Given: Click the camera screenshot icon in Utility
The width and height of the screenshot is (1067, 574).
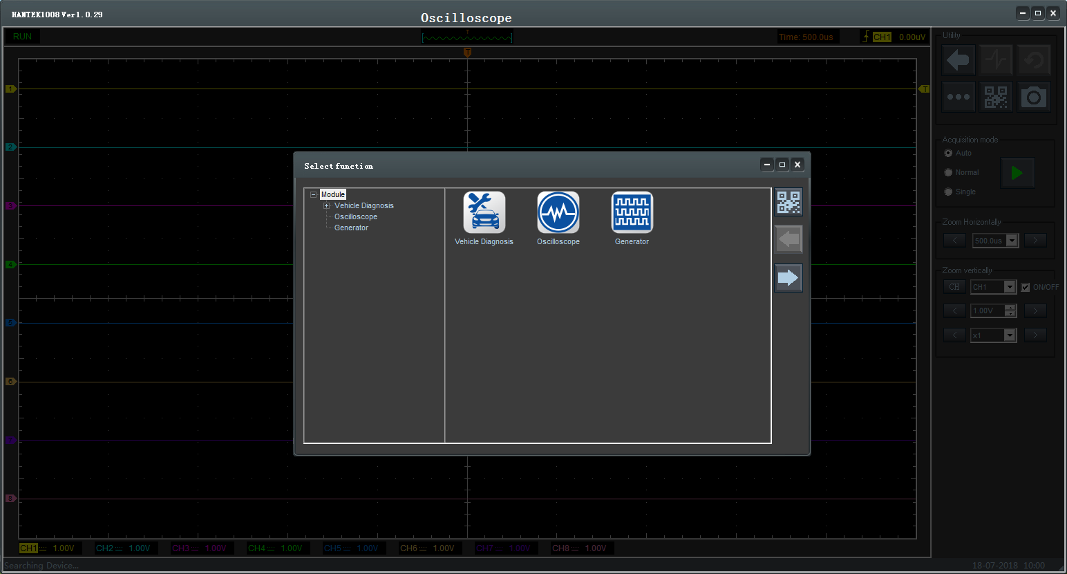Looking at the screenshot, I should coord(1033,98).
